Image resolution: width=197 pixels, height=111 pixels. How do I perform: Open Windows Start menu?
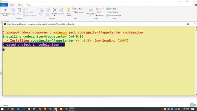[x=2, y=109]
